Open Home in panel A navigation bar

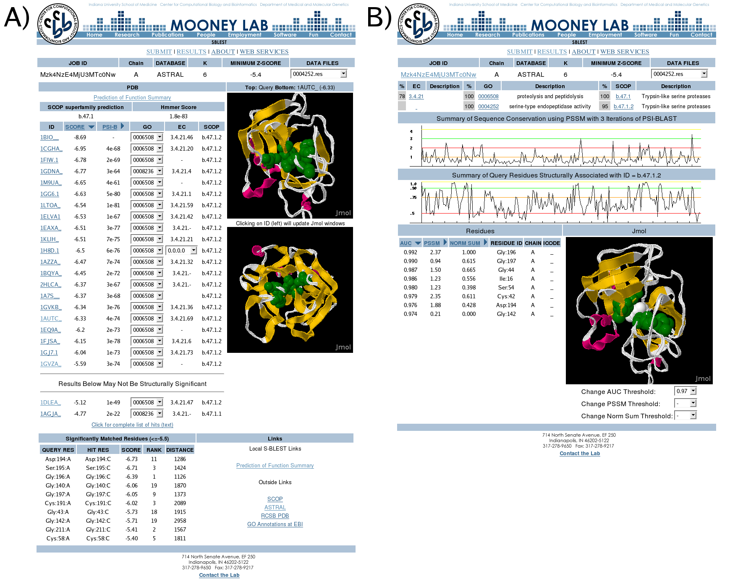coord(94,35)
